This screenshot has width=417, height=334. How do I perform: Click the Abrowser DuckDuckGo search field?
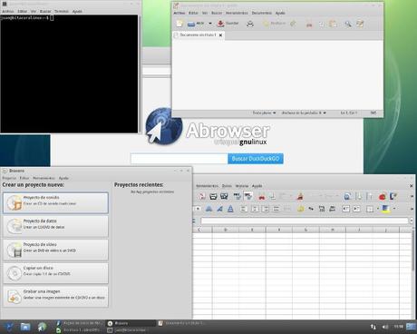point(179,159)
